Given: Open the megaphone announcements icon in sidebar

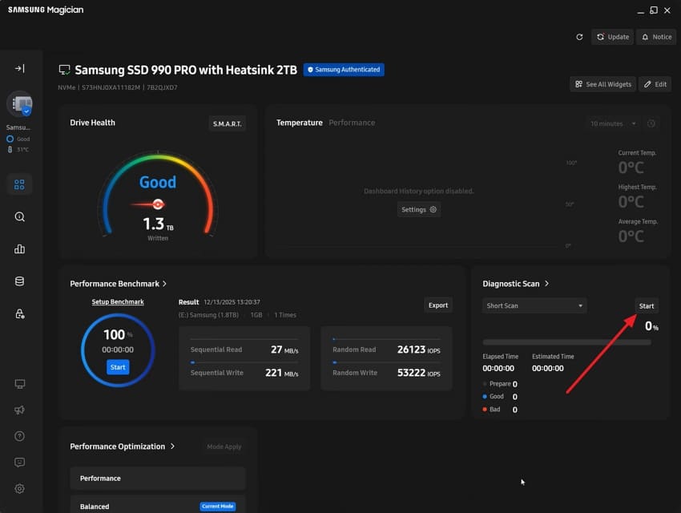Looking at the screenshot, I should [x=19, y=410].
